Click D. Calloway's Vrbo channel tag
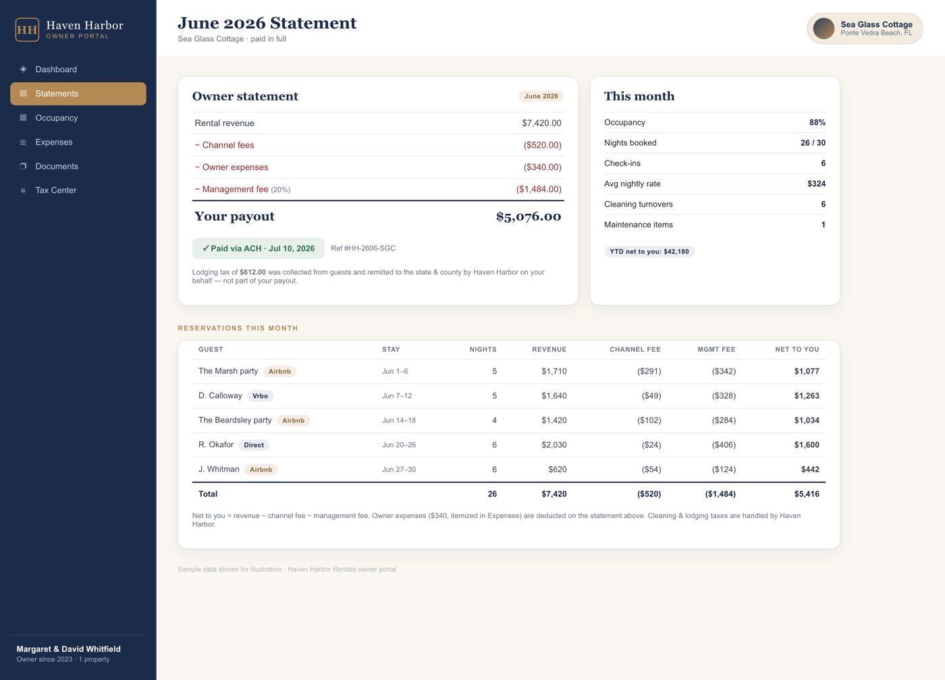 [x=261, y=396]
